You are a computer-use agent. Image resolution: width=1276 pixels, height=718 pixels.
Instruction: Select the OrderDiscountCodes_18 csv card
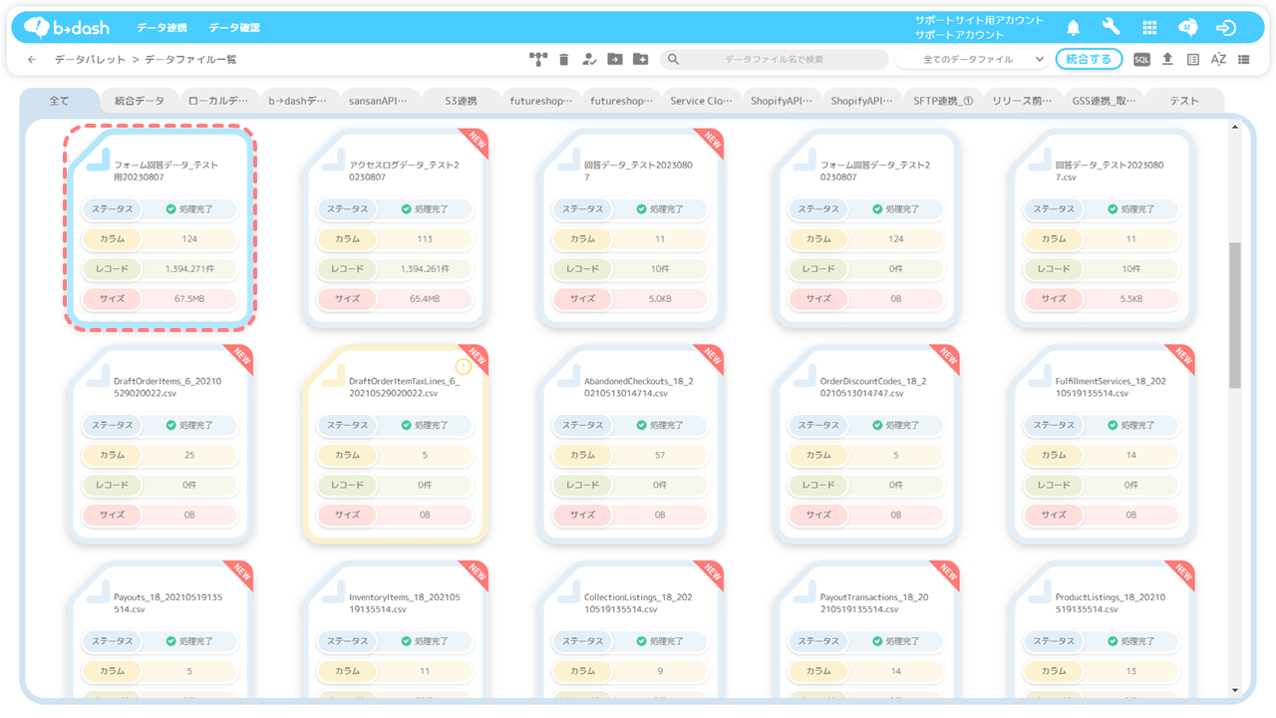pos(866,445)
